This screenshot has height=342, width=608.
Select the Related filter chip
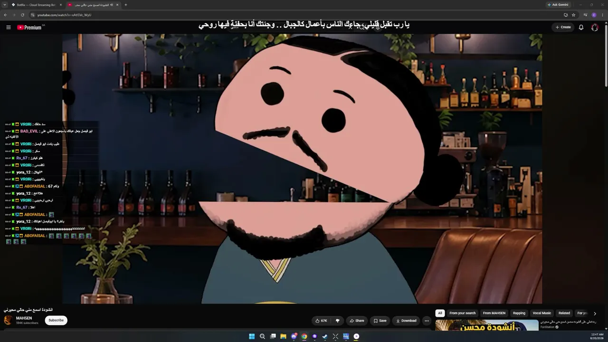[564, 313]
